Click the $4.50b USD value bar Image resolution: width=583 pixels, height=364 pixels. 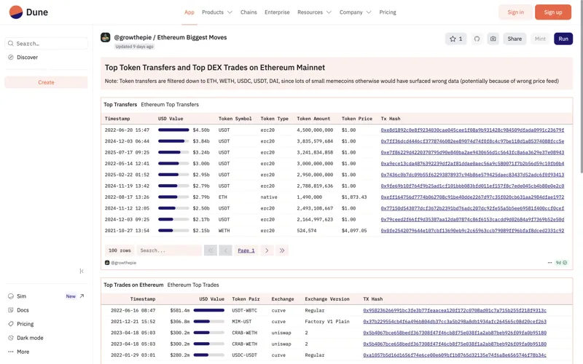pyautogui.click(x=173, y=130)
